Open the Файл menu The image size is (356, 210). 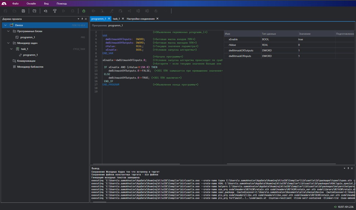15,4
